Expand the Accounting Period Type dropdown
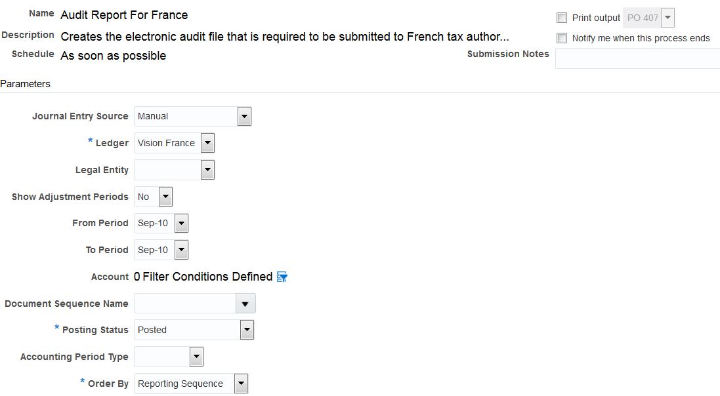 (196, 357)
